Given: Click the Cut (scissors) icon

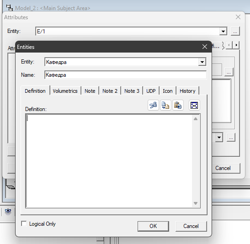Looking at the screenshot, I should point(153,105).
